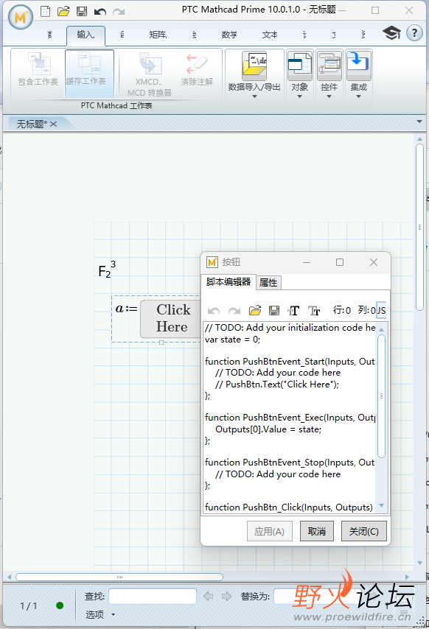Click the 集成 ribbon icon

pos(358,65)
